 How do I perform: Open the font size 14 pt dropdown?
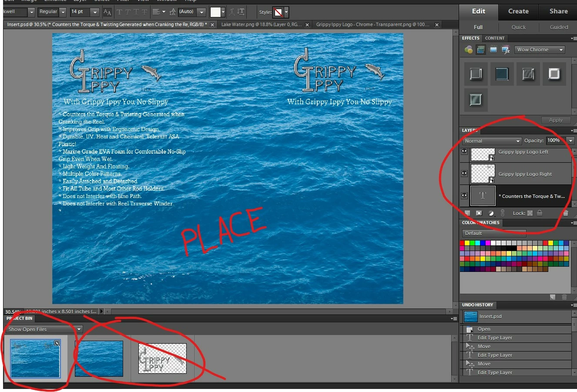click(x=95, y=12)
